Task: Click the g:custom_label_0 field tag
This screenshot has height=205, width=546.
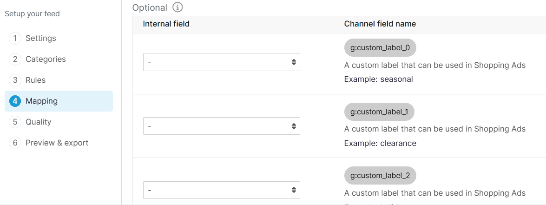Action: 380,48
